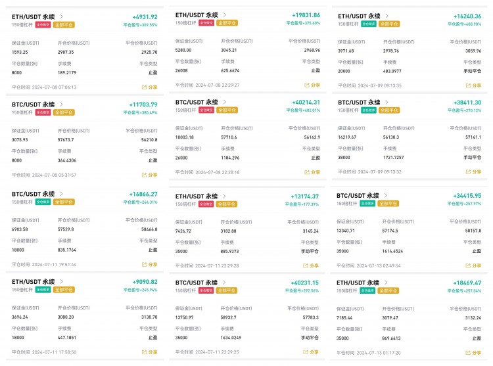Viewport: 493px width, 366px height.
Task: Open BTC/USDT +34415.95 contract chevron
Action: click(386, 195)
